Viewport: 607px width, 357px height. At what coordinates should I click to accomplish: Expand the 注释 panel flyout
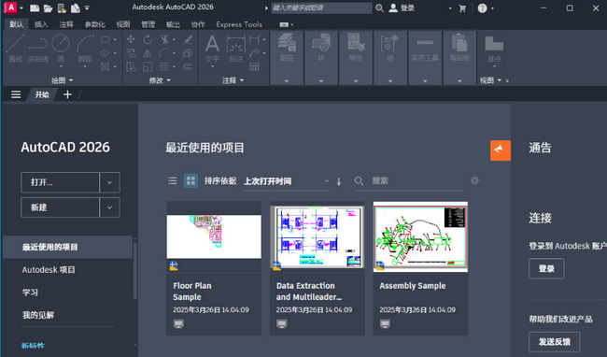pyautogui.click(x=233, y=80)
